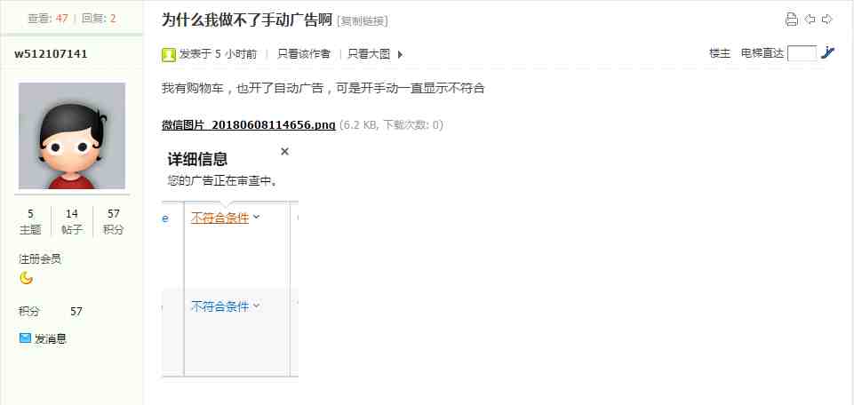Viewport: 854px width, 405px height.
Task: Open attachment 微信图片_20180608114656.png
Action: click(248, 125)
